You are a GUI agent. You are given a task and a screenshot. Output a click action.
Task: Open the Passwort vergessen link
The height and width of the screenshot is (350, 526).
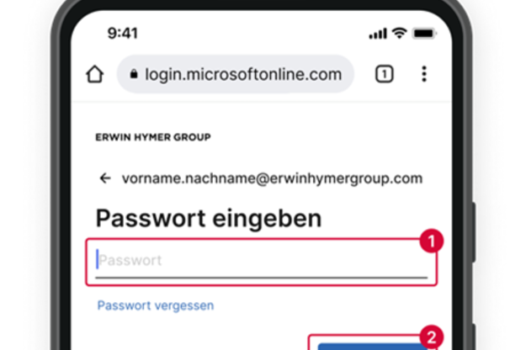(x=156, y=305)
